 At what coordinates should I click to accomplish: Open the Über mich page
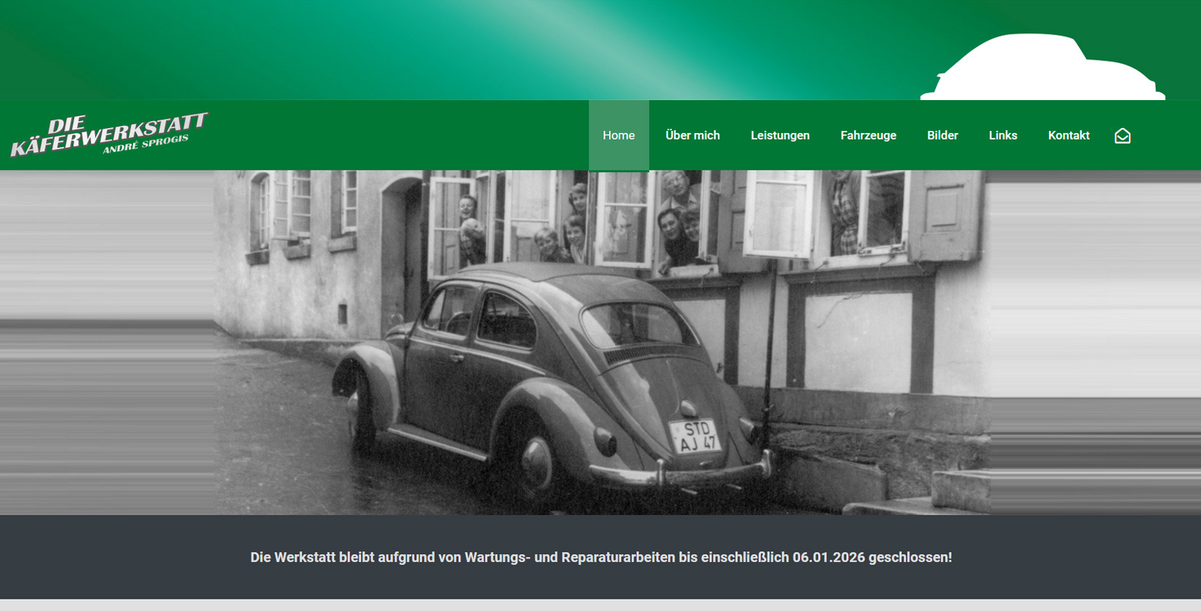tap(692, 135)
